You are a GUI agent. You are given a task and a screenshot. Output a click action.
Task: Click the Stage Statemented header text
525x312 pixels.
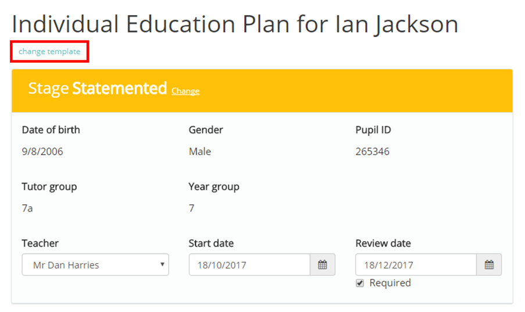point(98,88)
